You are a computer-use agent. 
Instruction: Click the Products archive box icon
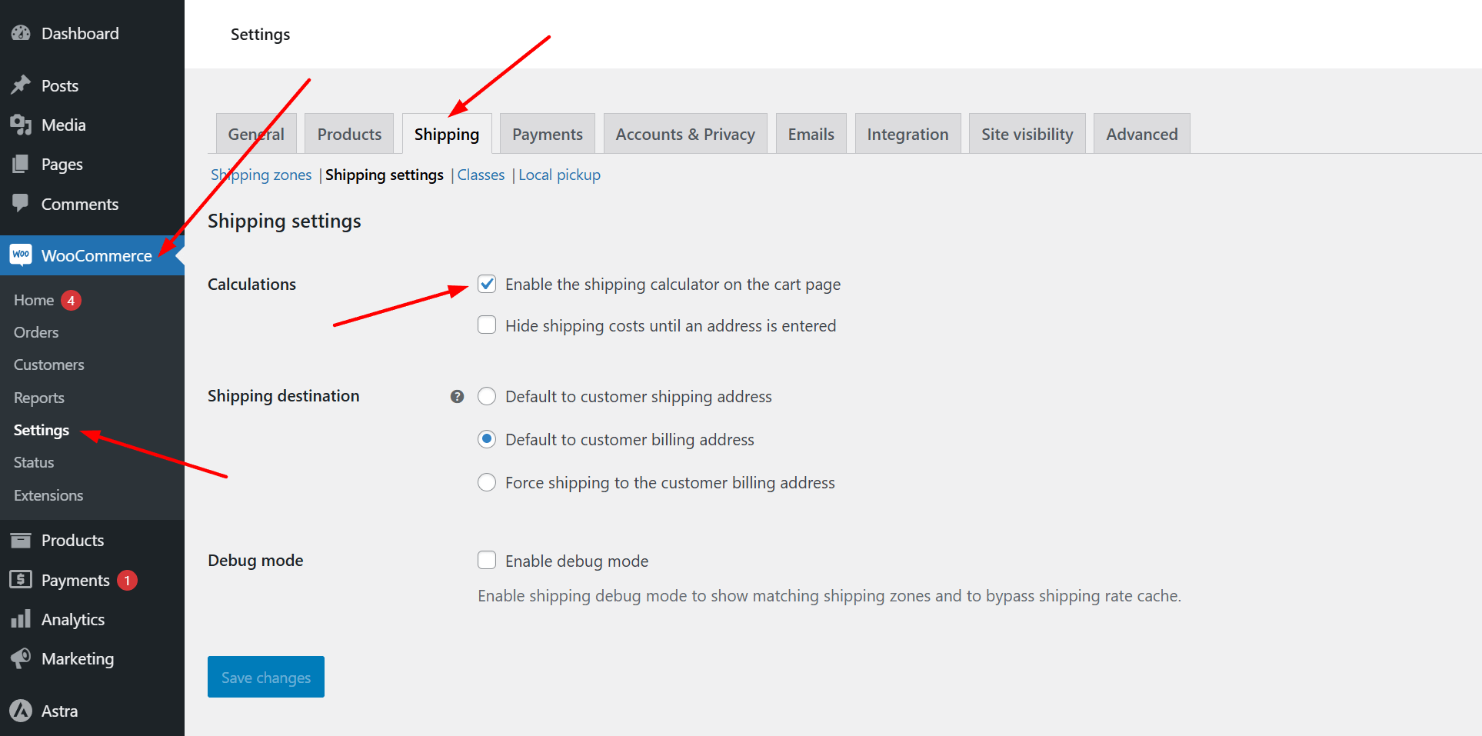click(21, 540)
